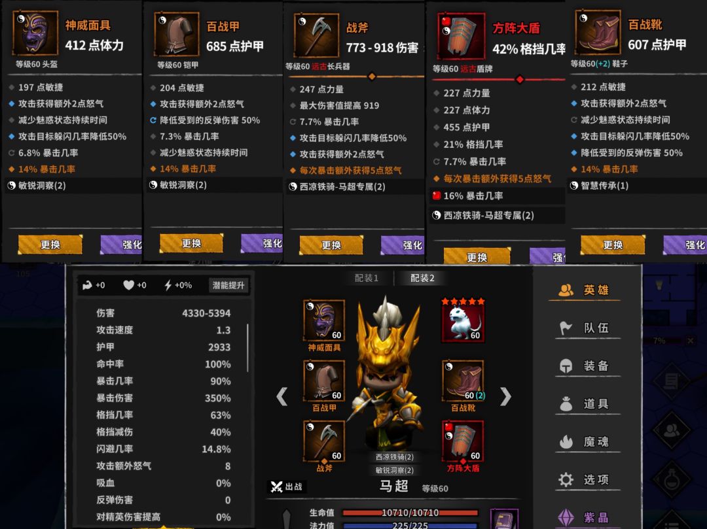Toggle the 出战 battle deployment button
This screenshot has width=707, height=529.
click(286, 486)
